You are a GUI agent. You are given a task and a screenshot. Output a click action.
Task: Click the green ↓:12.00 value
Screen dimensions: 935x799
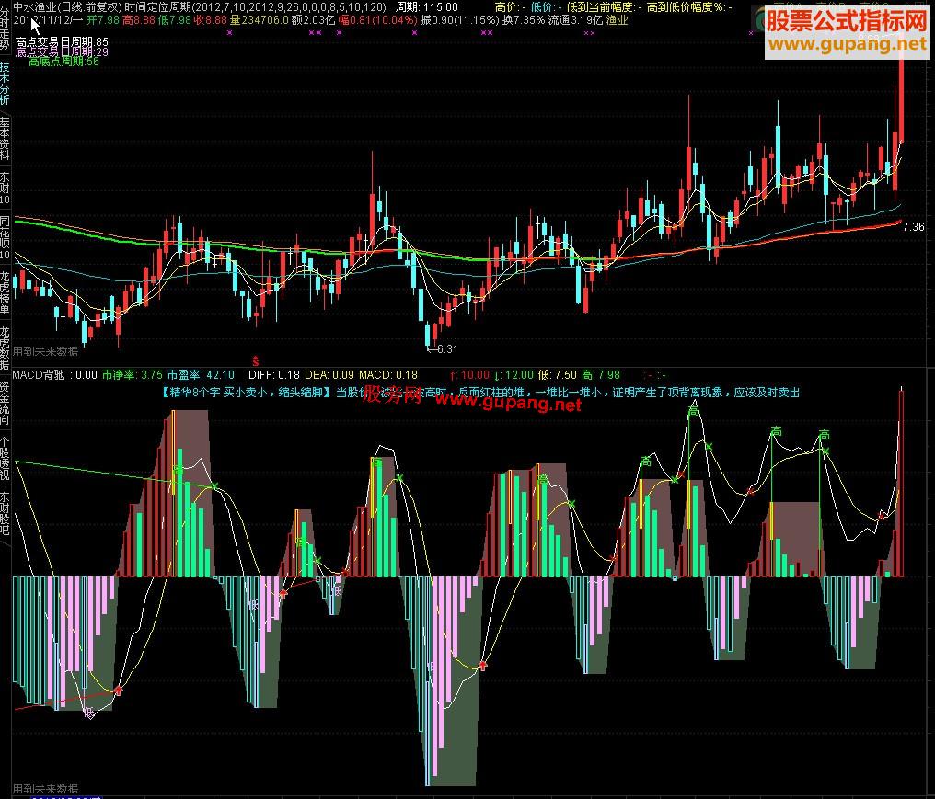click(x=514, y=375)
